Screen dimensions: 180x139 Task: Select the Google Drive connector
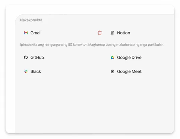coord(126,58)
